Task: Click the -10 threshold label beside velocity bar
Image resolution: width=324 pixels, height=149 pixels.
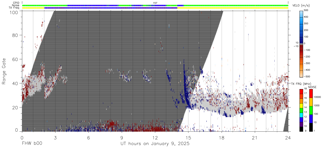Action: coord(296,46)
